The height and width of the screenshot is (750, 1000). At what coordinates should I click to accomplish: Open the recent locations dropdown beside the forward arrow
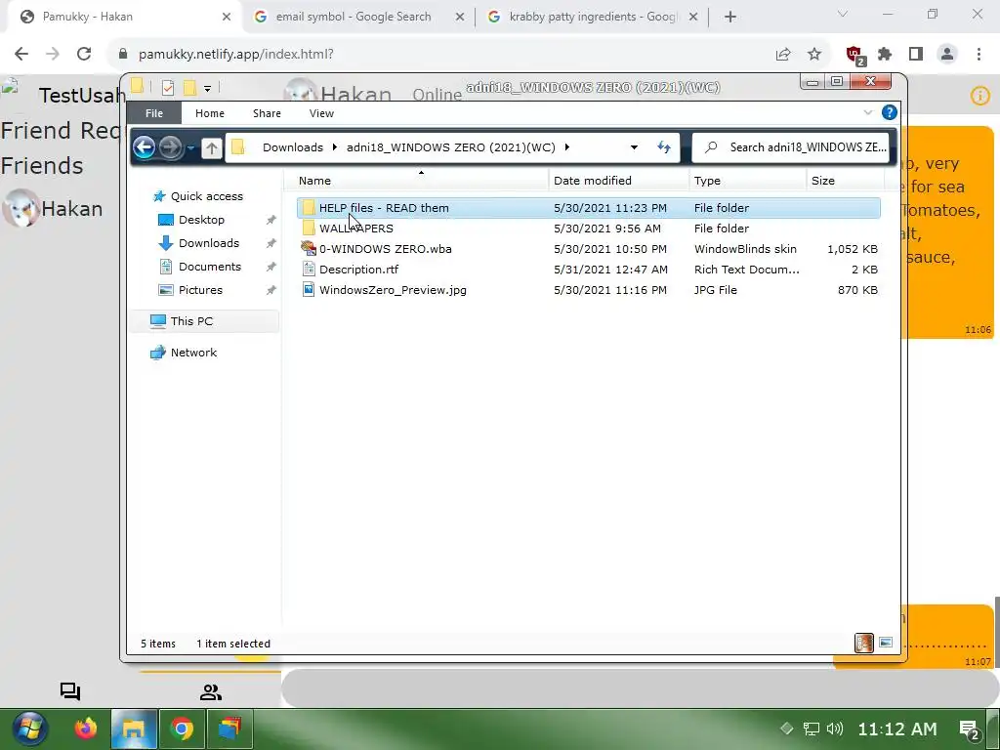point(190,148)
